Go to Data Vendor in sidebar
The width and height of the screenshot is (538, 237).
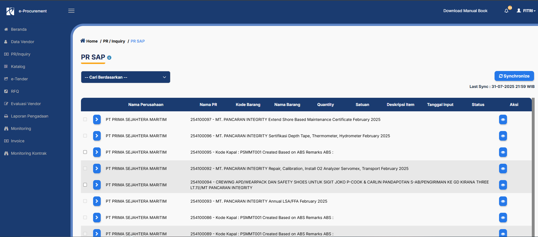pyautogui.click(x=22, y=42)
